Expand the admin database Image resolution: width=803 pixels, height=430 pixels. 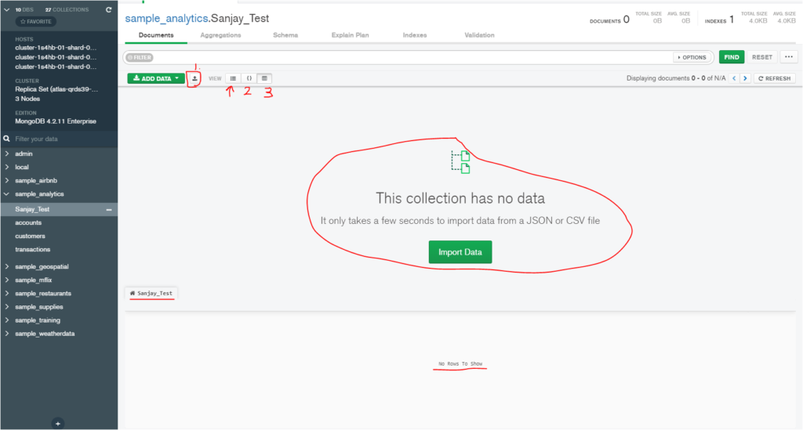point(6,154)
